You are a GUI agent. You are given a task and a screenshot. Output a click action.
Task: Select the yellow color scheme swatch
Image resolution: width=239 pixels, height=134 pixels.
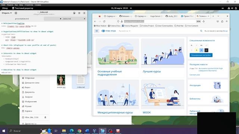196,50
